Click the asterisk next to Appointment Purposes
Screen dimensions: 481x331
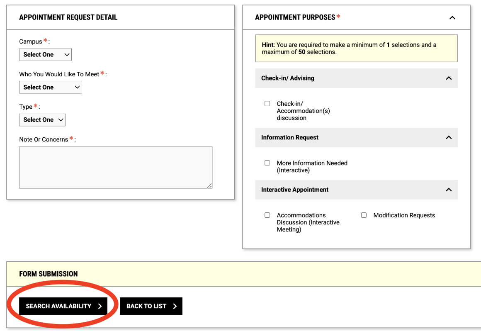(339, 16)
